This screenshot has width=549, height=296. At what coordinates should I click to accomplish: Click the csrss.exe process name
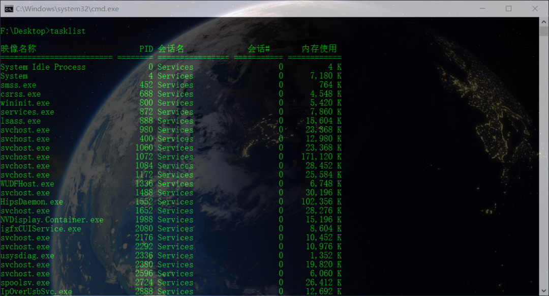click(21, 94)
